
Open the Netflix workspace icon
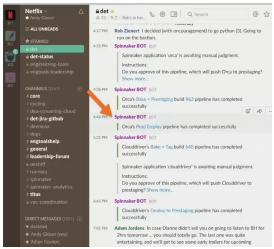tap(10, 15)
